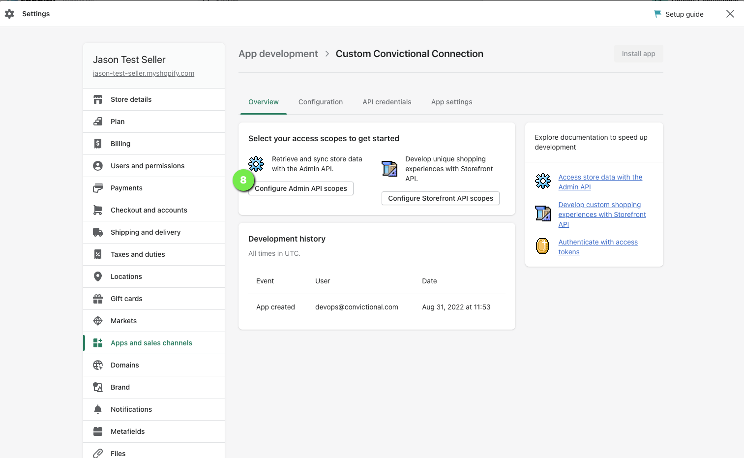Click the Domains globe icon
This screenshot has width=744, height=458.
(98, 365)
